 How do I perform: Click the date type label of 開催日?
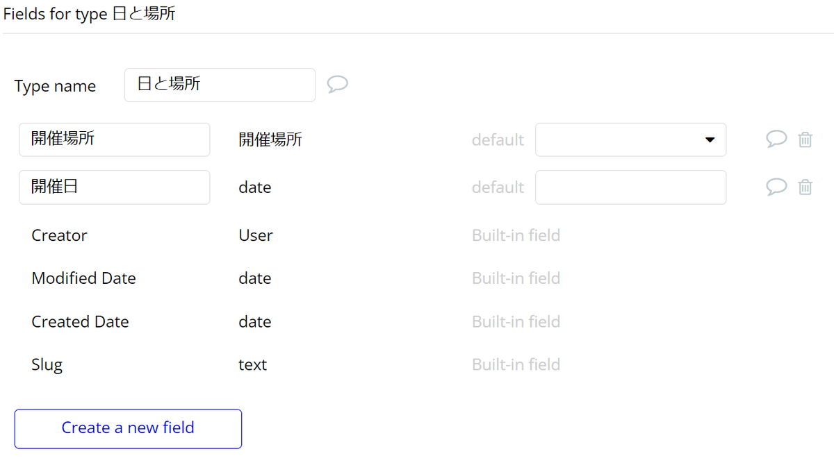[x=254, y=187]
